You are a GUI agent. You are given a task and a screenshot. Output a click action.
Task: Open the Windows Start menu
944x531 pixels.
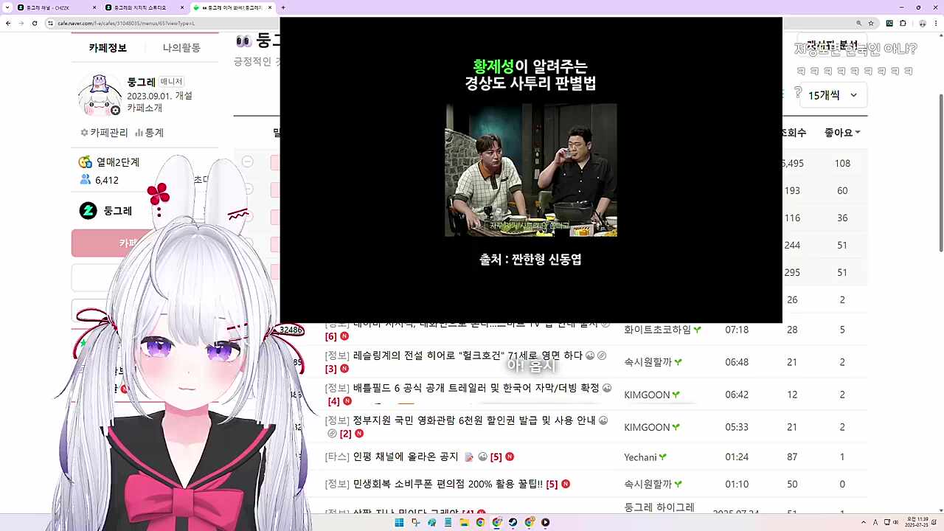click(x=399, y=522)
